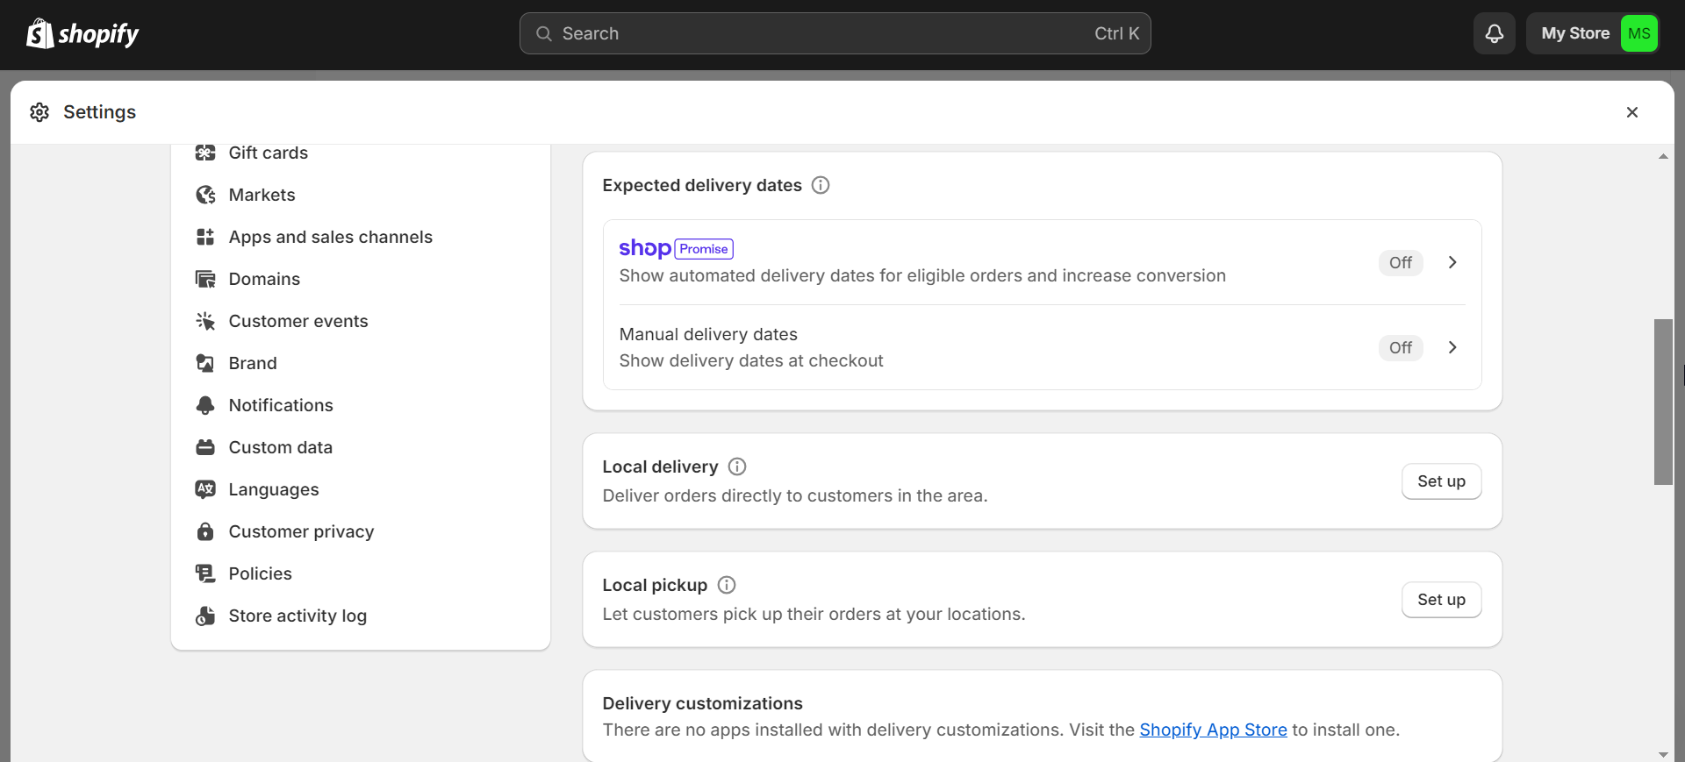Expand Manual delivery dates chevron
This screenshot has width=1685, height=762.
(x=1452, y=347)
